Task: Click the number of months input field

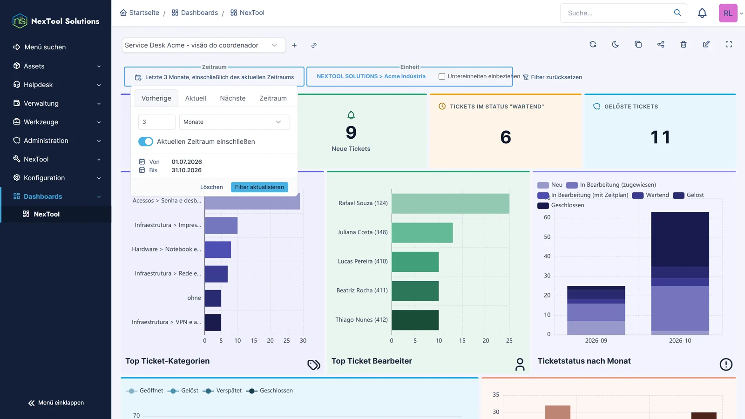Action: [157, 122]
